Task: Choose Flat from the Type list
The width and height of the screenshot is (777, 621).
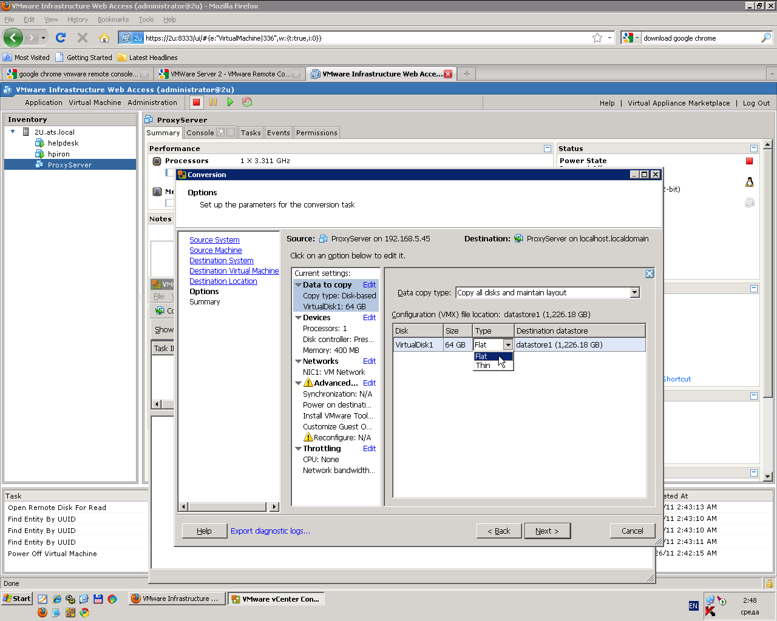Action: (494, 357)
